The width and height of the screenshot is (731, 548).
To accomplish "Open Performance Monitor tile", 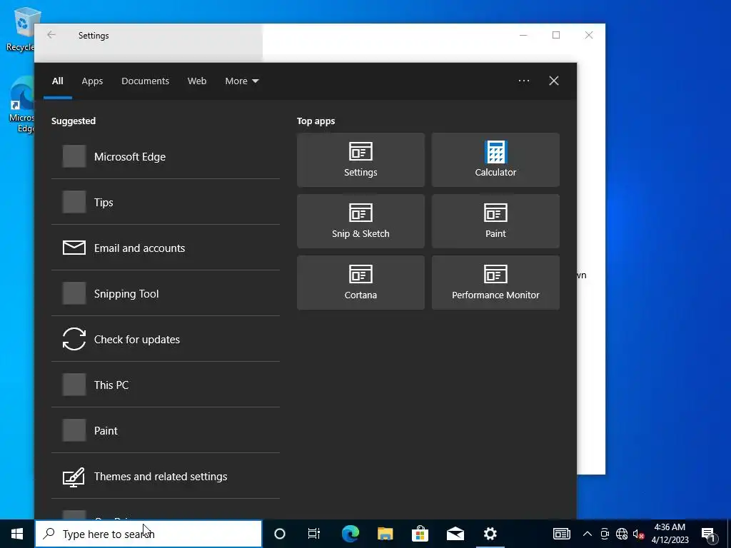I will coord(495,283).
